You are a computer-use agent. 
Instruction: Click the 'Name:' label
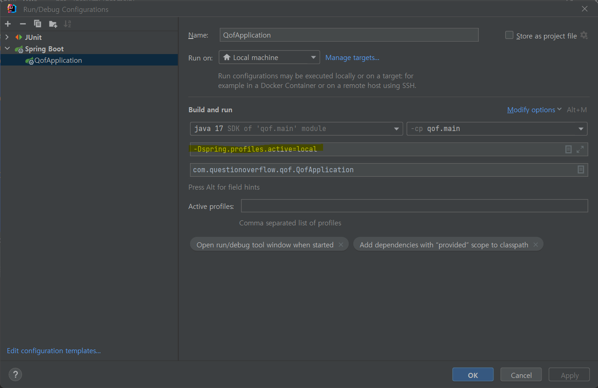(198, 35)
